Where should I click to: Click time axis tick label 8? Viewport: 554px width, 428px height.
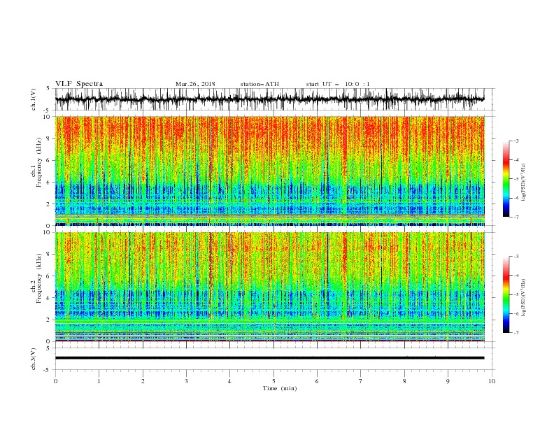click(404, 381)
